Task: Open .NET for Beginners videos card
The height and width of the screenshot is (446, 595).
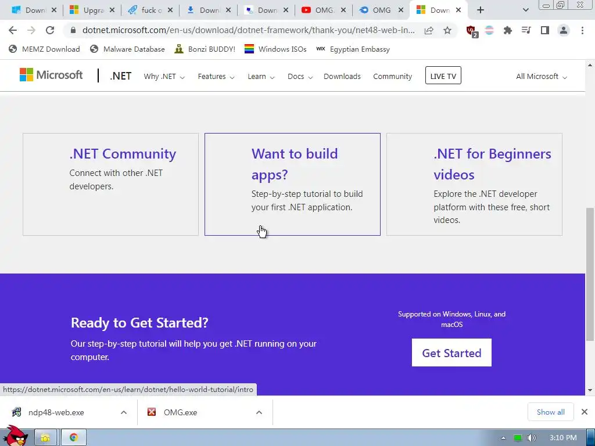Action: pyautogui.click(x=474, y=184)
